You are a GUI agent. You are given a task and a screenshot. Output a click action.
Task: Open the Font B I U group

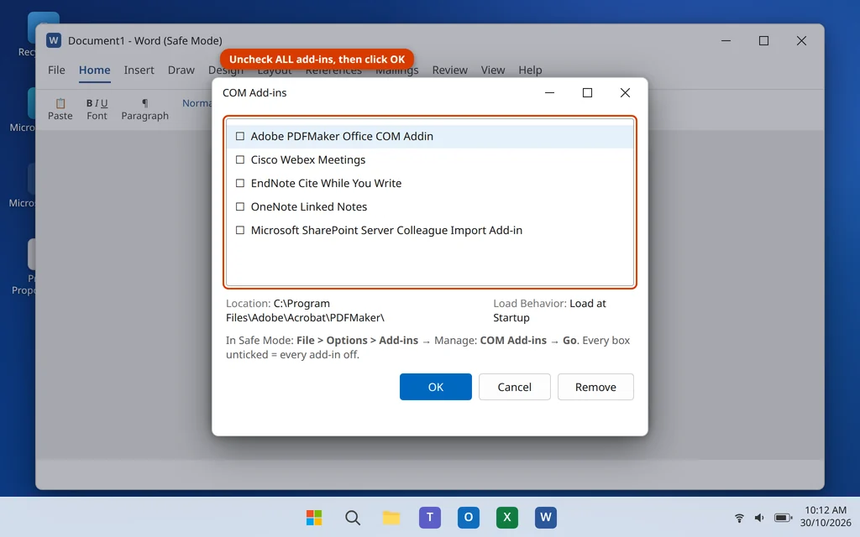97,109
